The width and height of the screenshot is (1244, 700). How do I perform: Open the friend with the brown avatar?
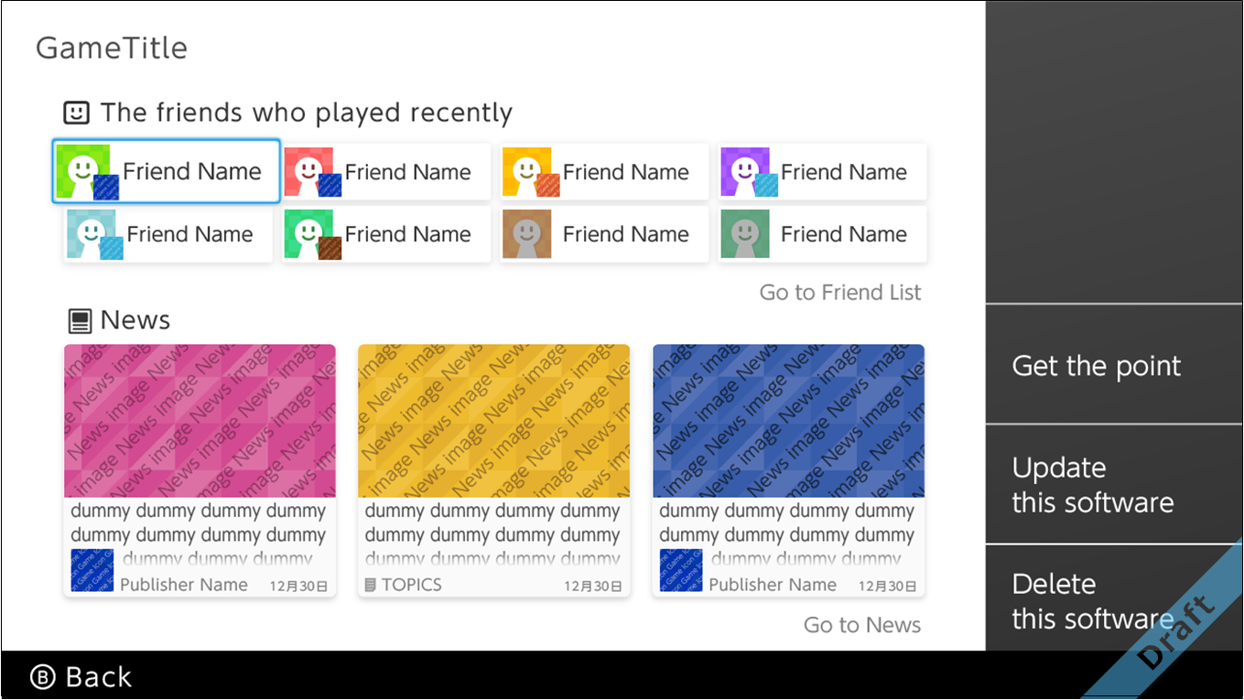[604, 234]
